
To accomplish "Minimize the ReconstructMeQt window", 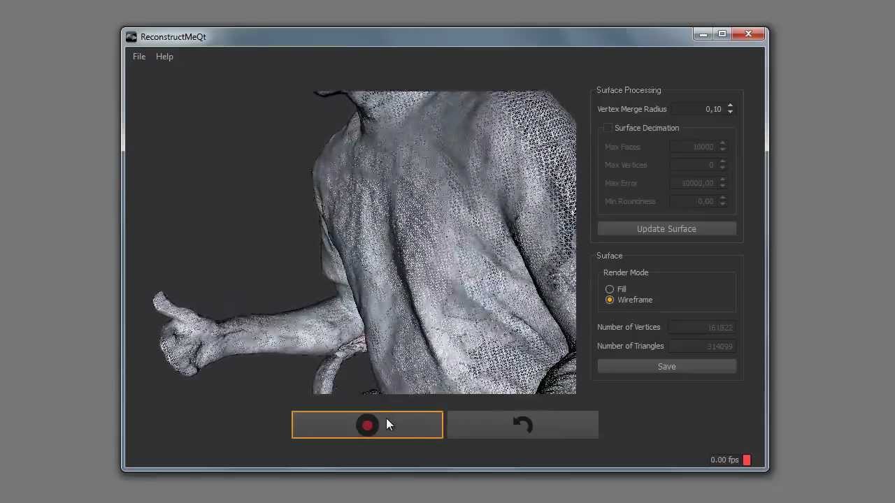I will tap(703, 34).
